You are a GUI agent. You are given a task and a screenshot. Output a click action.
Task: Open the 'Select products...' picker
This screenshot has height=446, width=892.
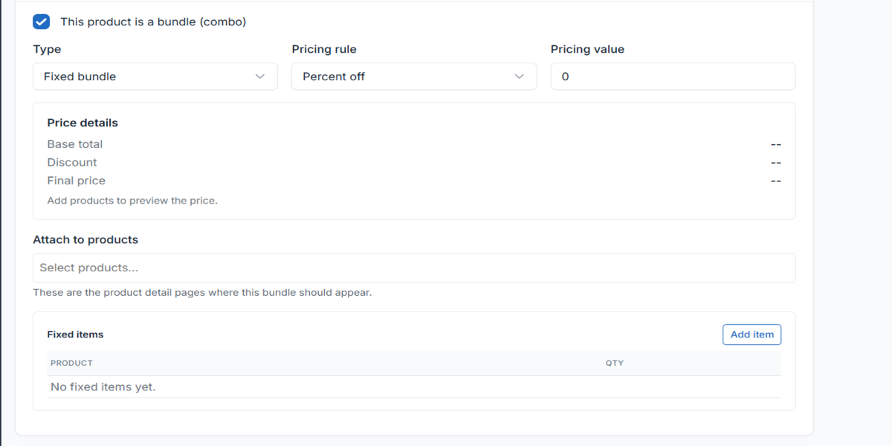tap(413, 268)
